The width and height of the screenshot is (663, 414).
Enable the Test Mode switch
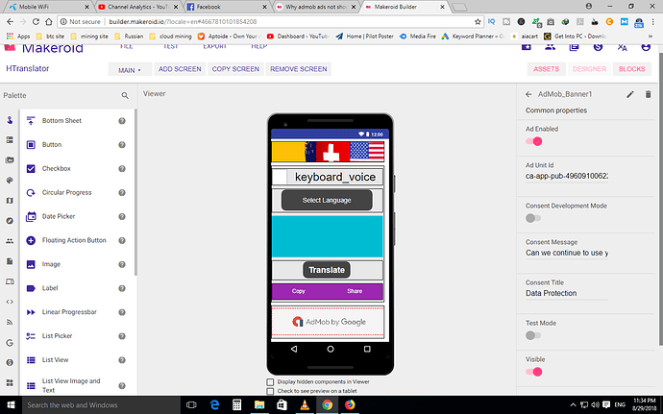point(533,336)
